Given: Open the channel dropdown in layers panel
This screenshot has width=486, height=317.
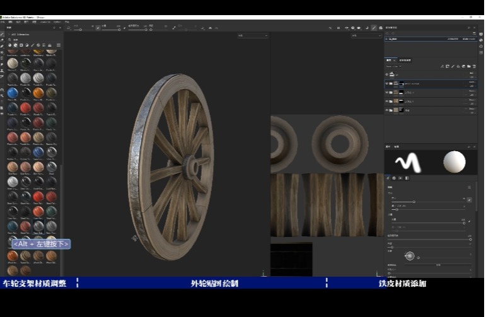Looking at the screenshot, I should tap(393, 66).
